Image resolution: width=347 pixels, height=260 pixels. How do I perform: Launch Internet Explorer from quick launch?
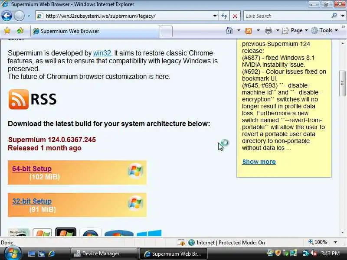point(52,253)
